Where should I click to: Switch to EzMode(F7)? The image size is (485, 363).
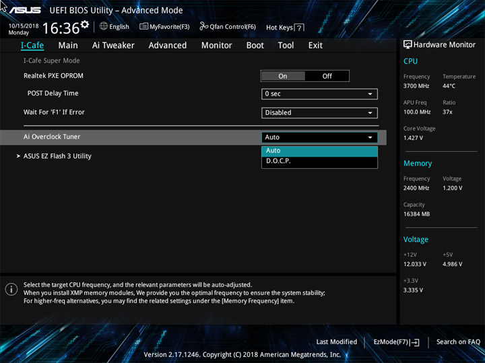tap(397, 342)
